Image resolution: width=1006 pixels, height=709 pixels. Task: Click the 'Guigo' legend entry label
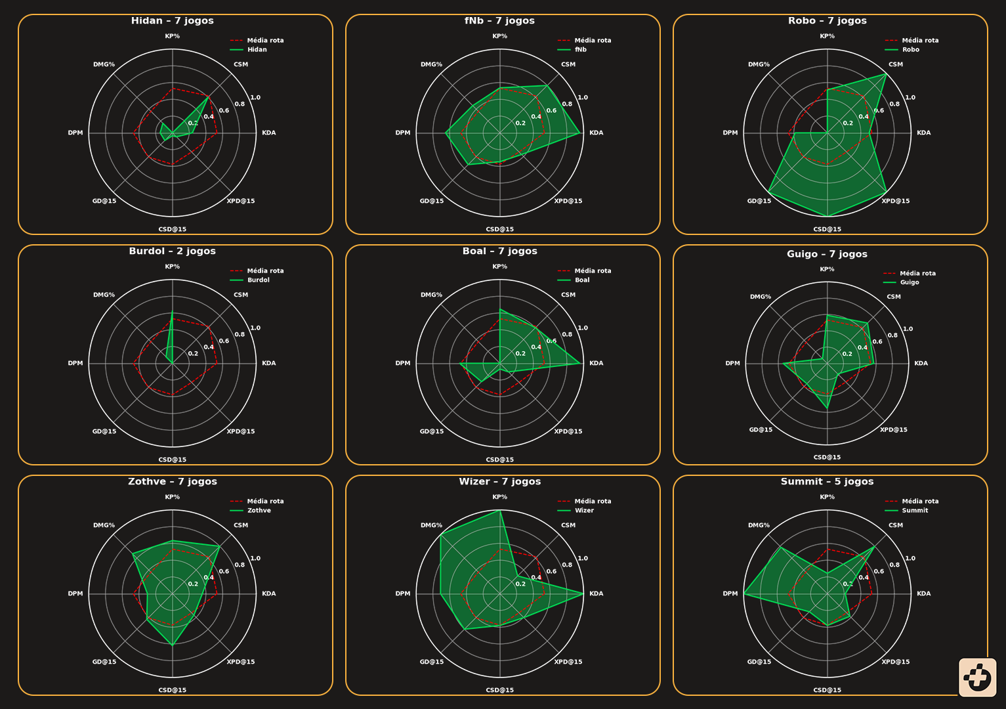(x=909, y=283)
